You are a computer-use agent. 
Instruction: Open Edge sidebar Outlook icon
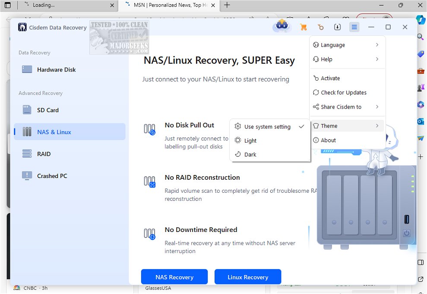click(421, 121)
